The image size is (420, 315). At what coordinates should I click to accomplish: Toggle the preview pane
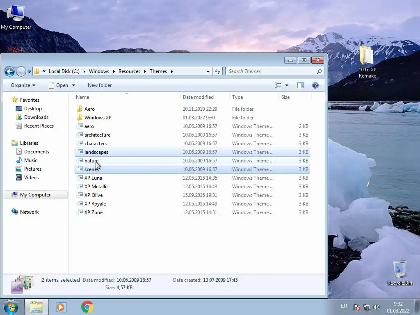pos(301,85)
